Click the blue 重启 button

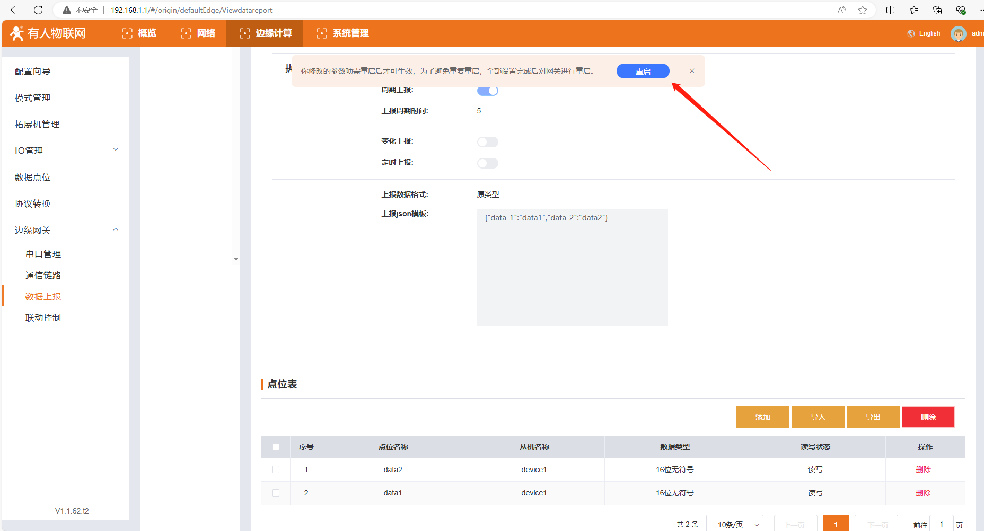[643, 71]
